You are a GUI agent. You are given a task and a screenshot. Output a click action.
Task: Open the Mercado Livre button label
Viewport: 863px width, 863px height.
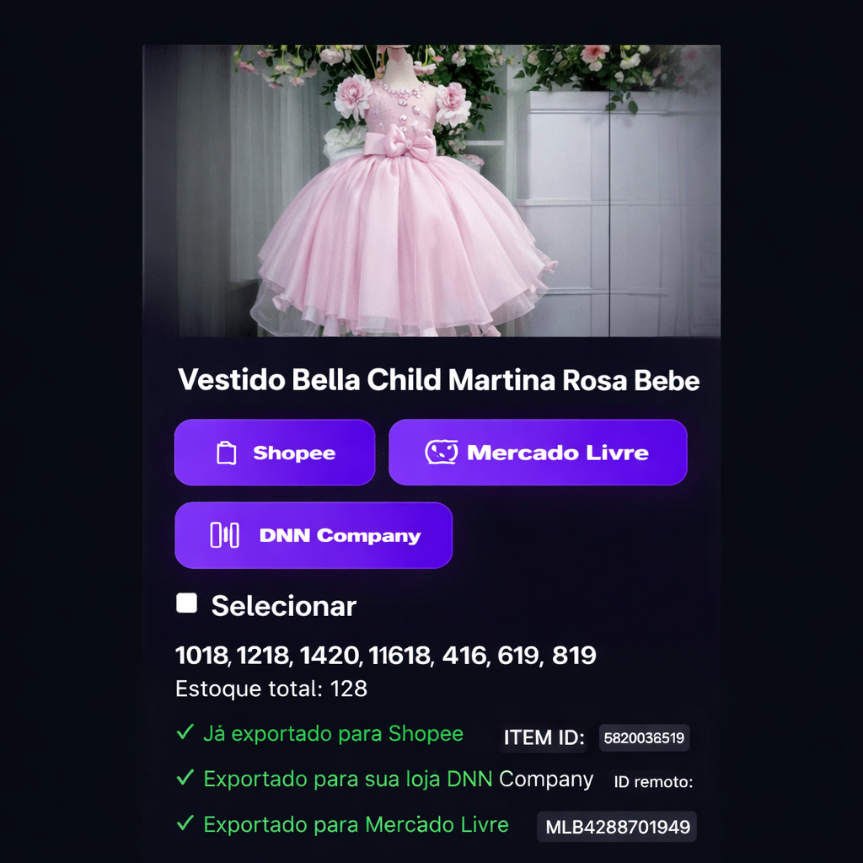[x=558, y=453]
